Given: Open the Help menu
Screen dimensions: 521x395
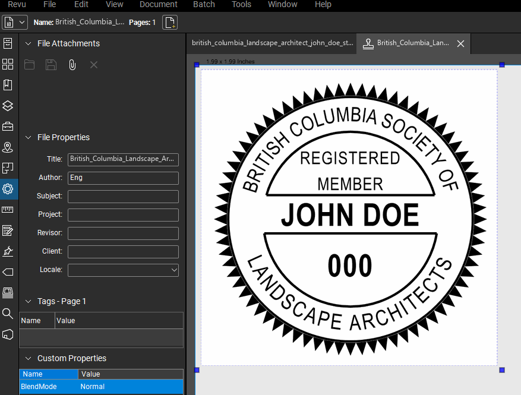Looking at the screenshot, I should pos(323,4).
